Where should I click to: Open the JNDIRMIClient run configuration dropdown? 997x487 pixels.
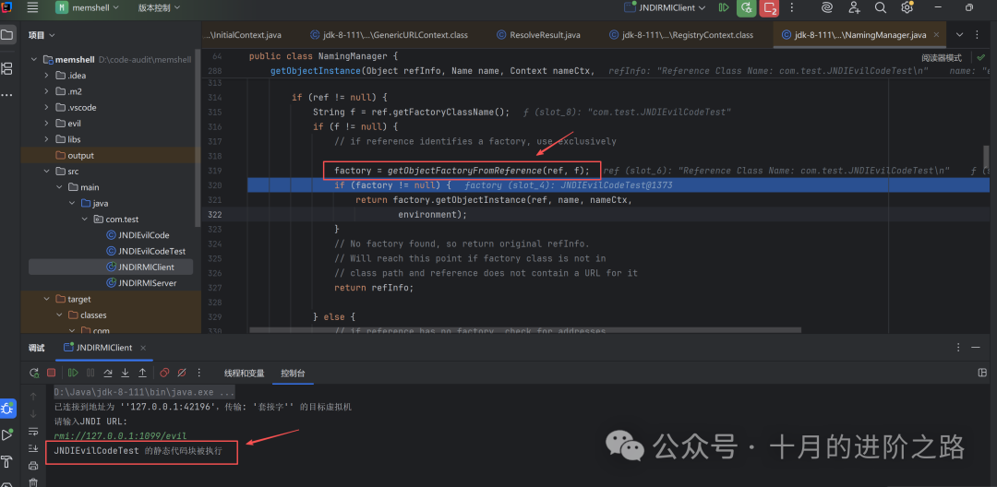[665, 7]
